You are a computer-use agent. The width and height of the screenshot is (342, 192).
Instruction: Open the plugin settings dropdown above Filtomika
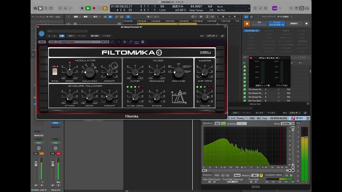pyautogui.click(x=67, y=31)
